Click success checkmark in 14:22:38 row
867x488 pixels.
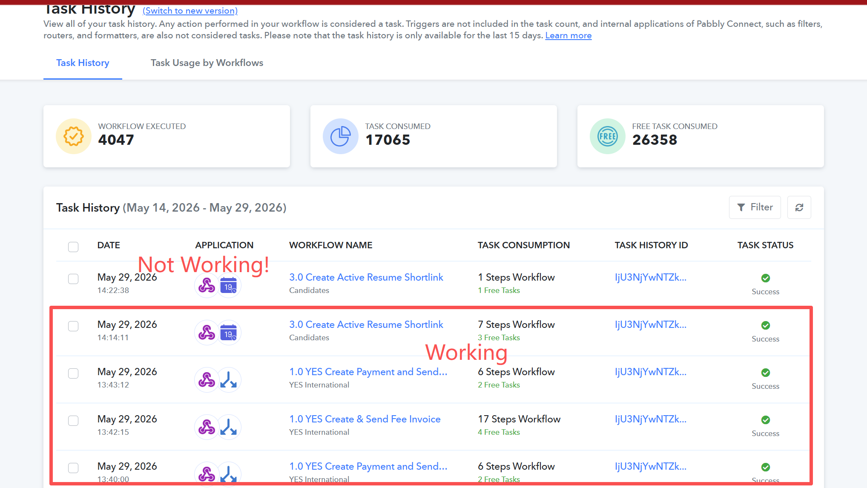point(765,278)
